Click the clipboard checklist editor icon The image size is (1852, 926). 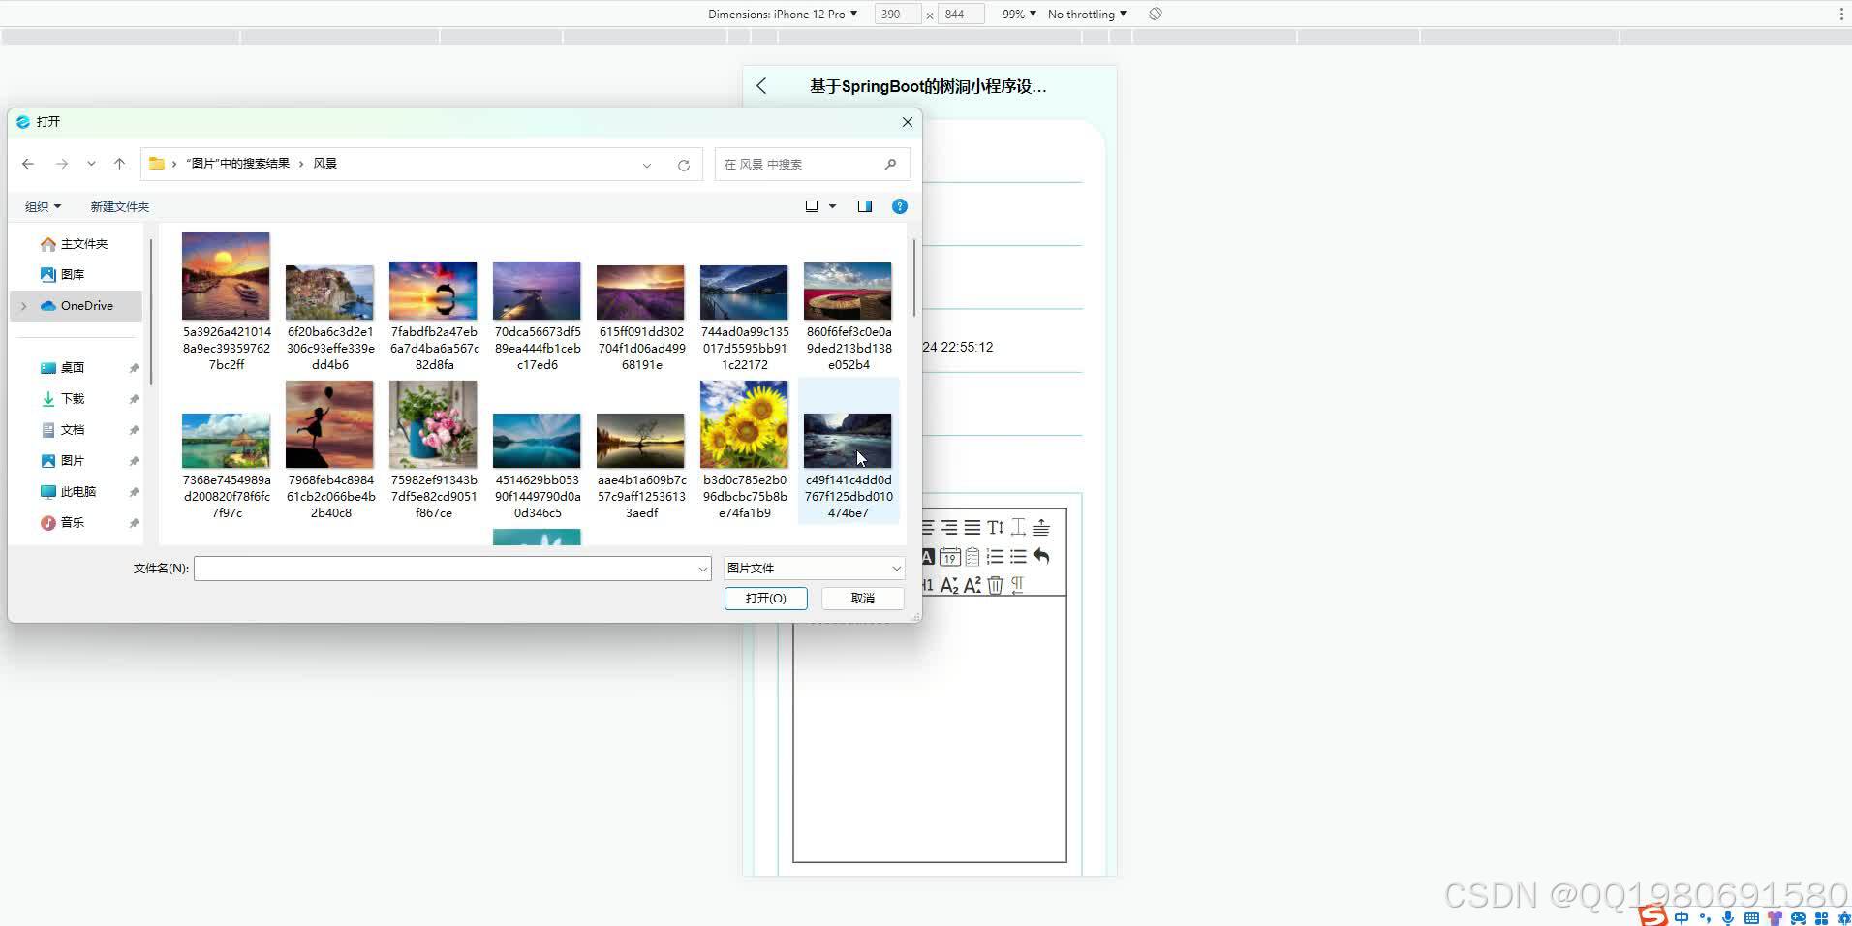pos(972,557)
